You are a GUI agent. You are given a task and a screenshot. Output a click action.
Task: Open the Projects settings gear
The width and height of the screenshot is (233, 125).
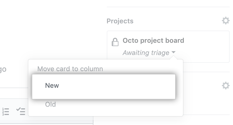[x=225, y=21]
